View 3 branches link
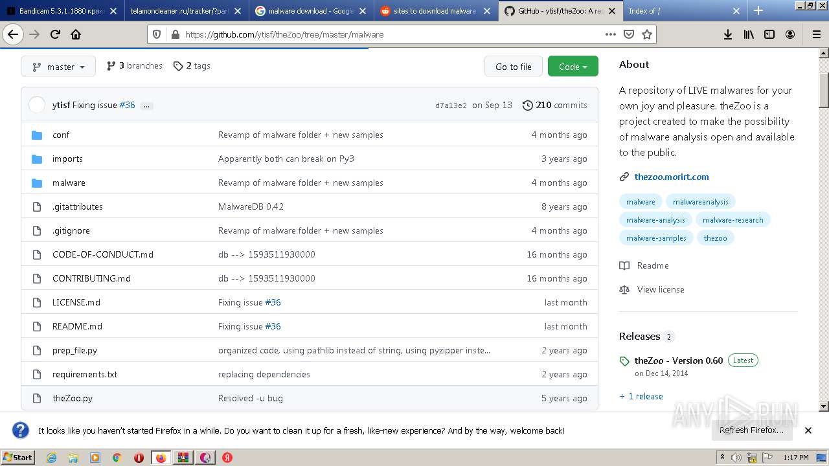This screenshot has width=829, height=466. pos(135,66)
